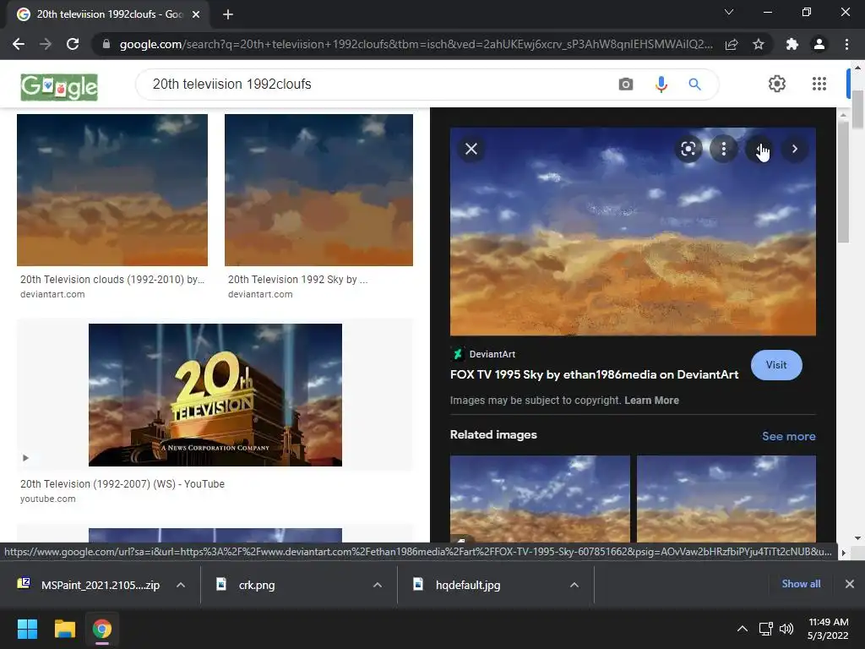865x649 pixels.
Task: Search by image with the camera icon
Action: pos(626,85)
